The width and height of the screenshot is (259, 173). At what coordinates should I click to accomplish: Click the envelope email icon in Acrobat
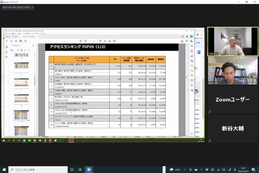pos(187,41)
